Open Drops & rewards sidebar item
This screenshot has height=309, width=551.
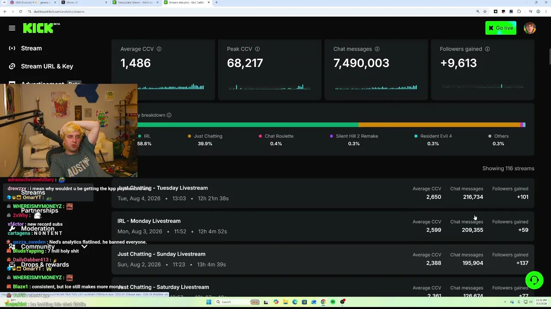point(45,265)
